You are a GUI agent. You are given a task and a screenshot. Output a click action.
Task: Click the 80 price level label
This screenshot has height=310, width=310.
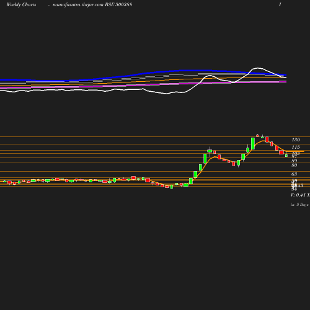tap(294, 165)
